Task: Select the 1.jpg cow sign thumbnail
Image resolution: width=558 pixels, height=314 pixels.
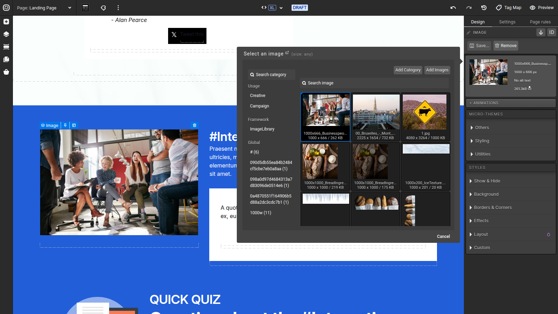Action: [x=425, y=117]
